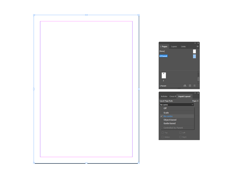Cycle Pages panel view via tab arrows icon
Screen dimensions: 233x178
161,47
